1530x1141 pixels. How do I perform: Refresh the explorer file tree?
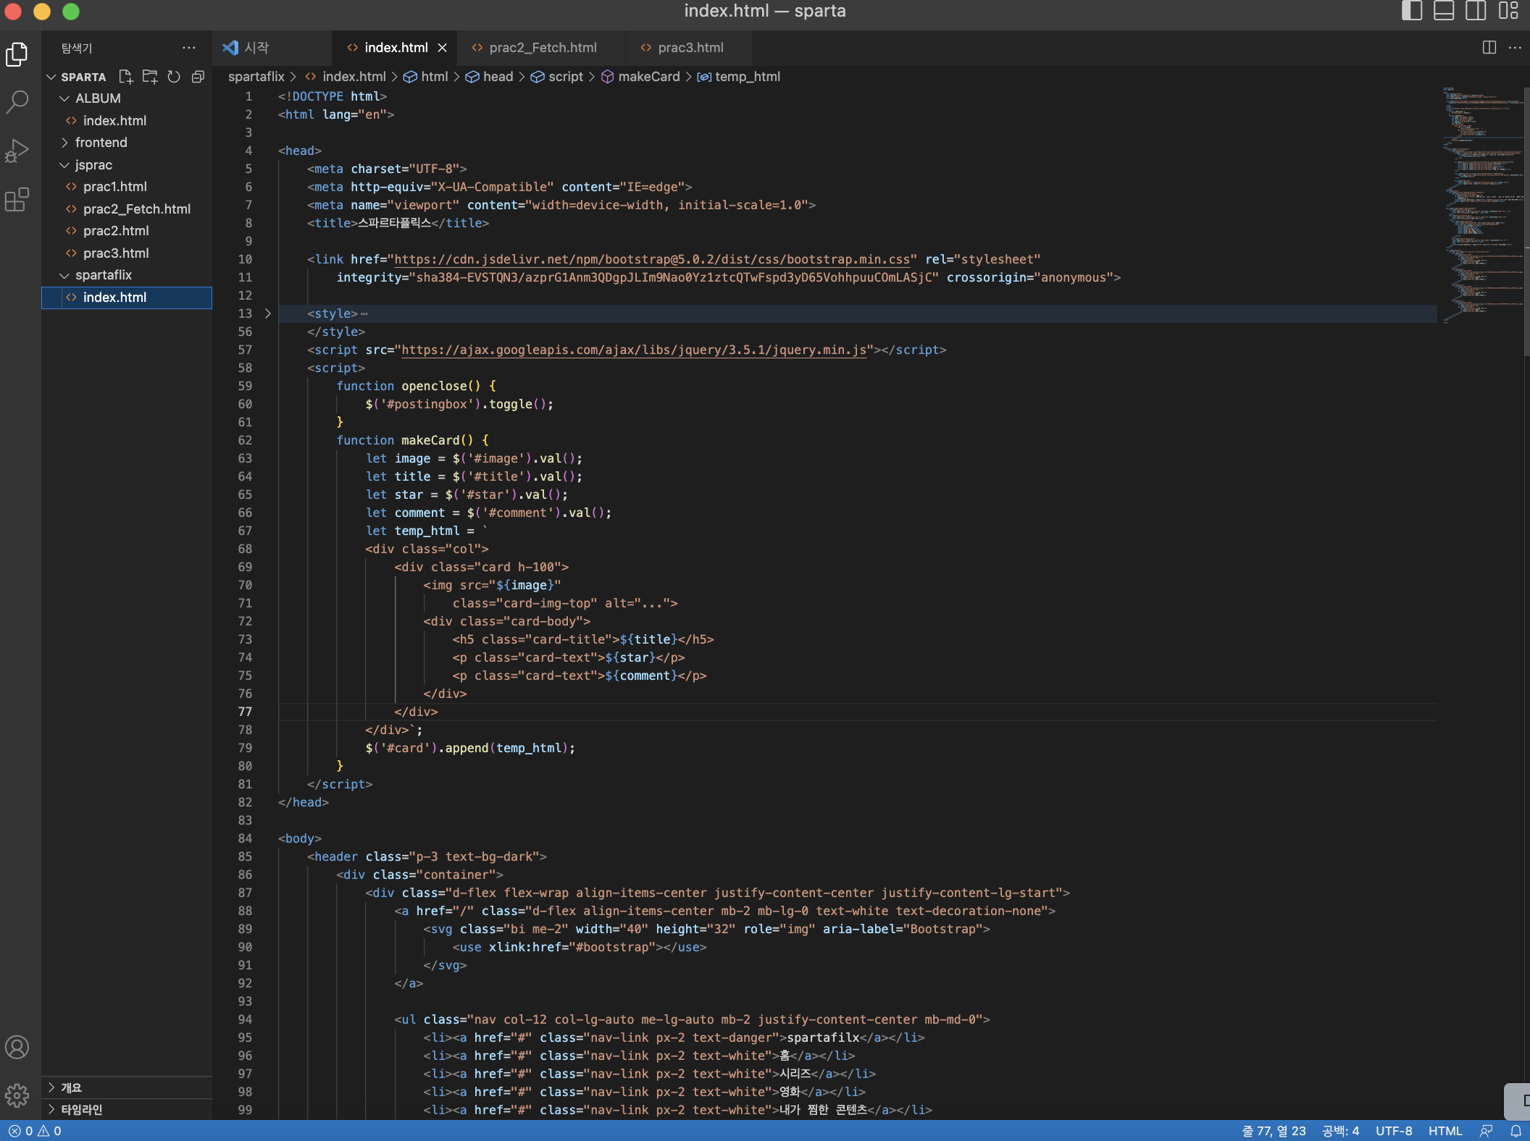pyautogui.click(x=174, y=77)
